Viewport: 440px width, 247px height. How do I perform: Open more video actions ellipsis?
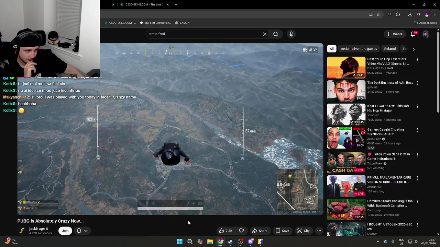(319, 231)
